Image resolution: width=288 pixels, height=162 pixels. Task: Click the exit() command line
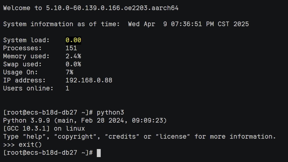(30, 145)
